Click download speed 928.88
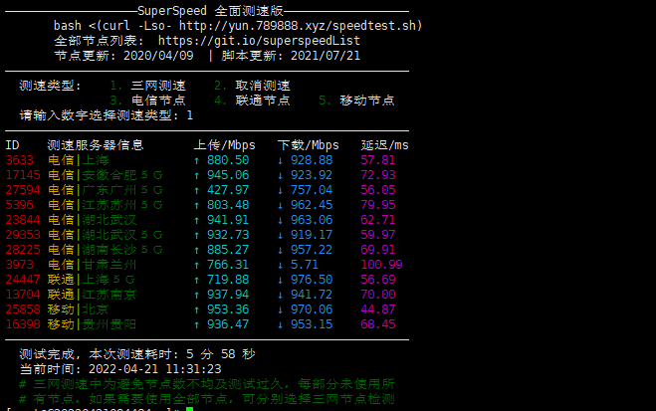 click(312, 160)
